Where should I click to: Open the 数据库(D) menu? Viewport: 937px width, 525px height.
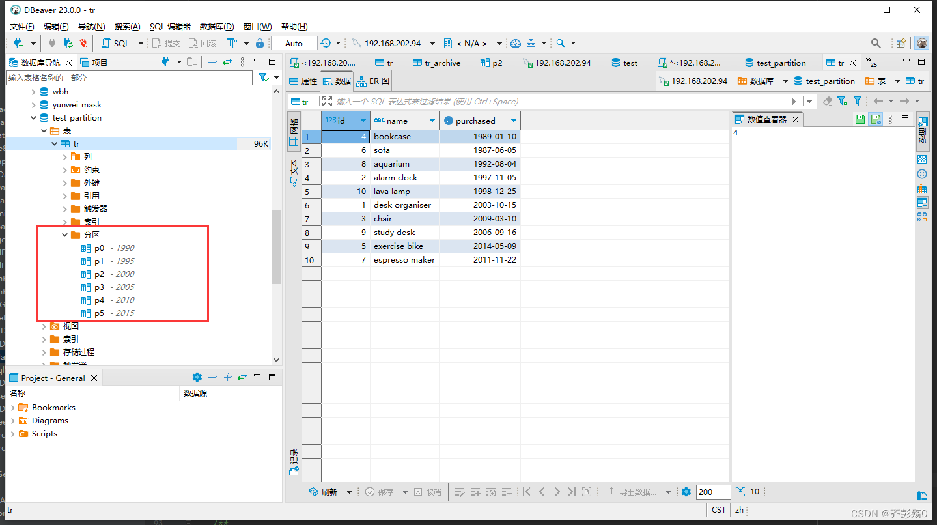click(x=217, y=26)
